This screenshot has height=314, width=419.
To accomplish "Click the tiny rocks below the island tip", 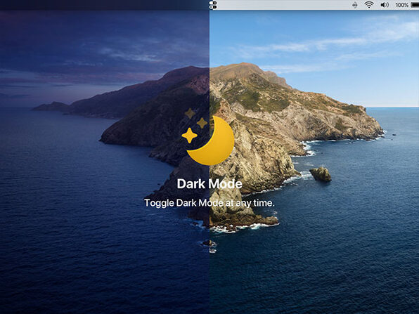I will point(209,246).
